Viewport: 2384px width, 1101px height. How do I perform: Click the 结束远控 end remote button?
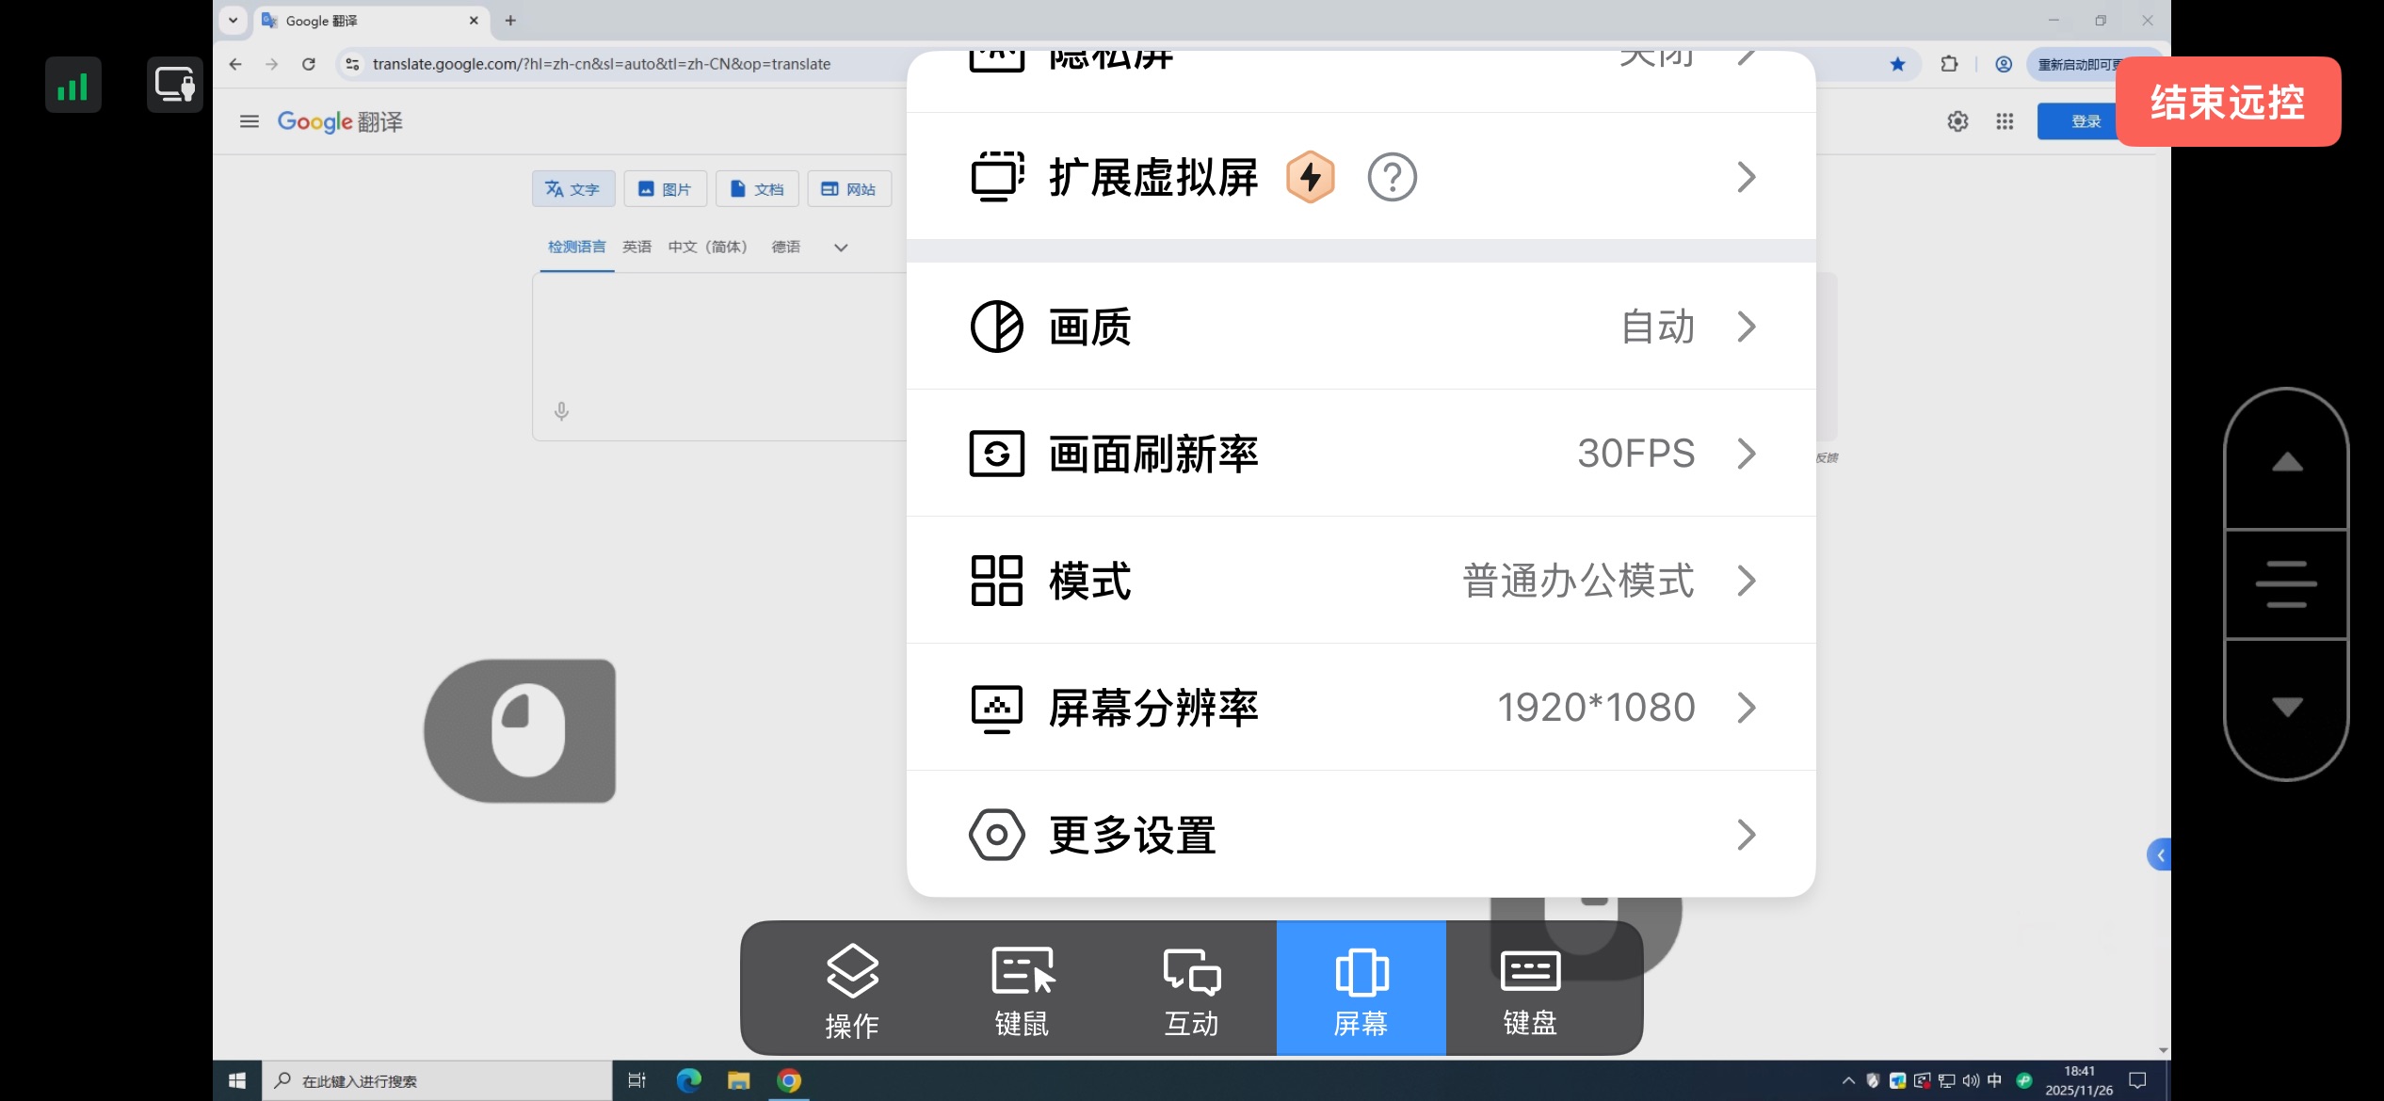click(x=2227, y=102)
